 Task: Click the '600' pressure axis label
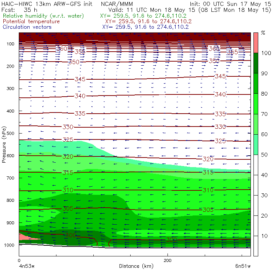point(10,156)
